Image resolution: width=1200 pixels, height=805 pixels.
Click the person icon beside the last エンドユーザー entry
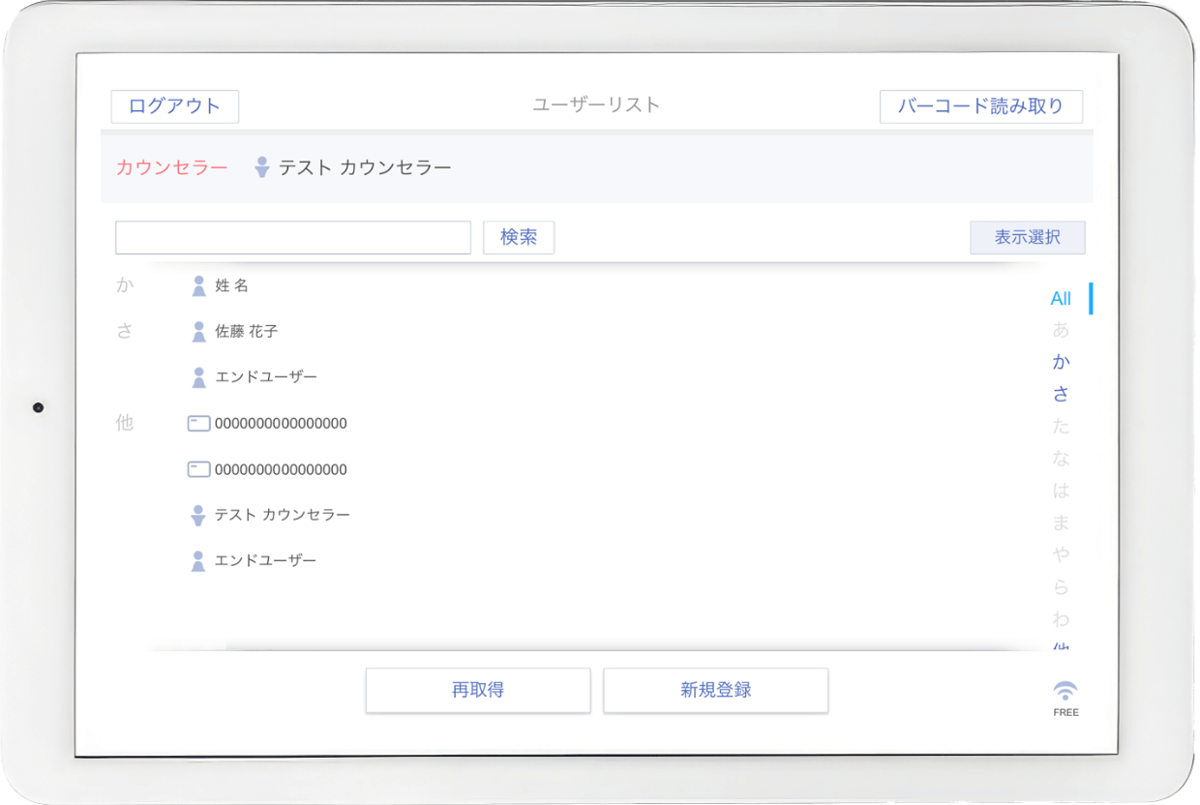pyautogui.click(x=198, y=560)
